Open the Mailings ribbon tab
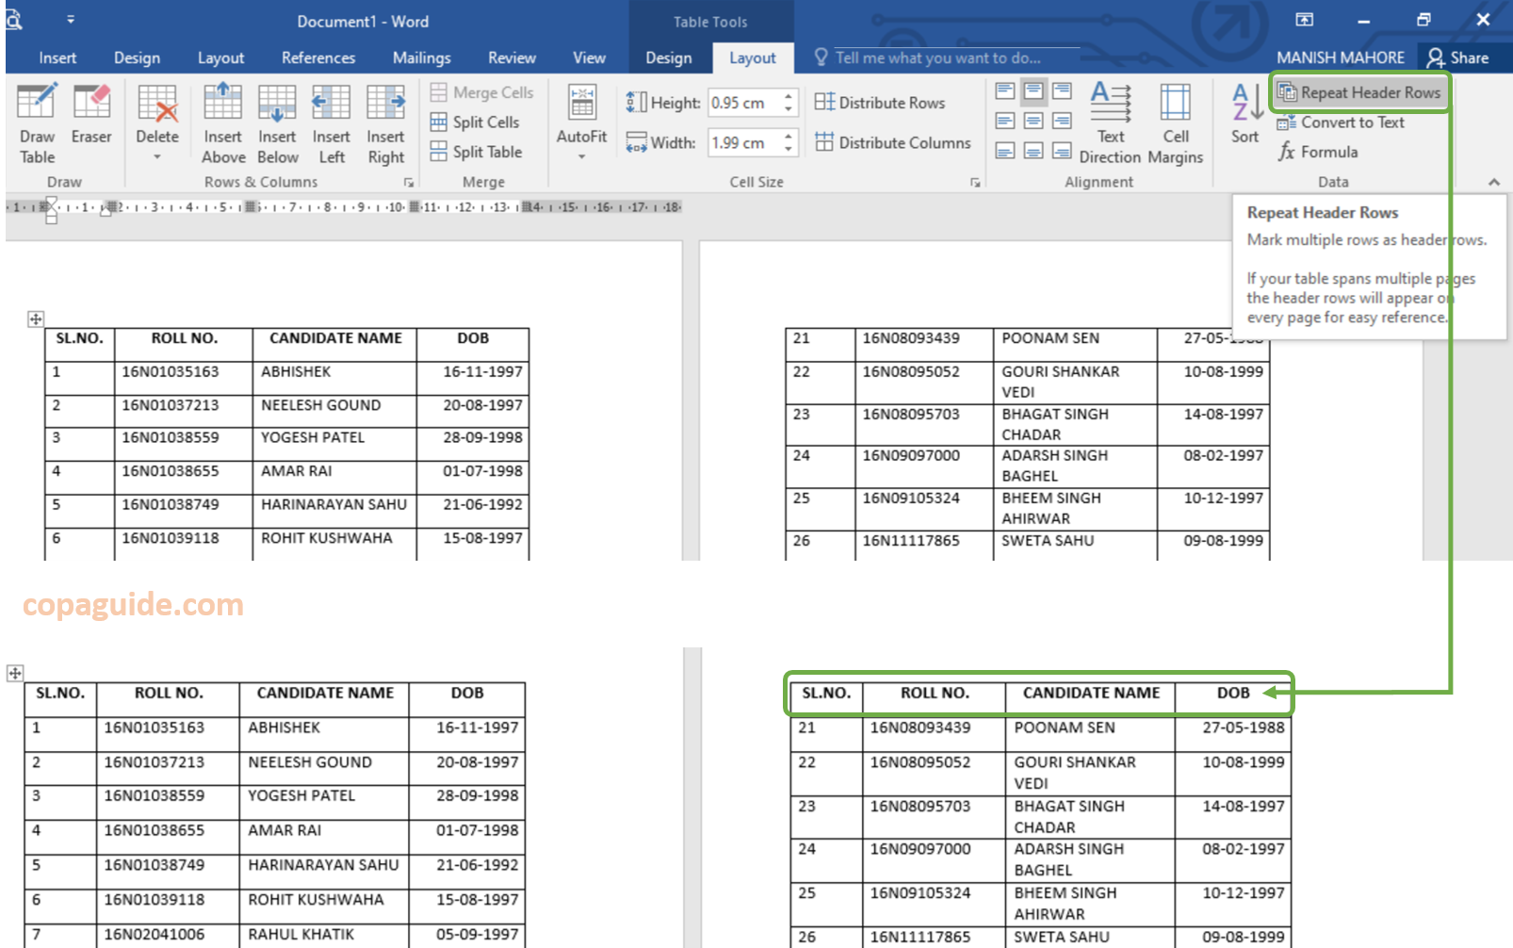The image size is (1513, 948). [x=421, y=57]
